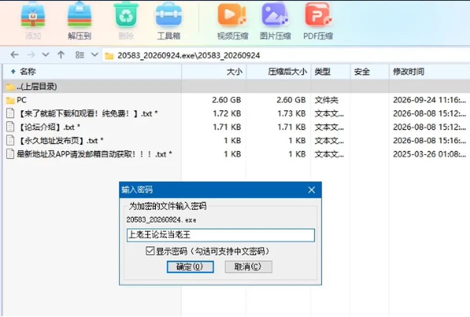This screenshot has width=470, height=317.
Task: Click the PC folder icon
Action: [x=10, y=100]
